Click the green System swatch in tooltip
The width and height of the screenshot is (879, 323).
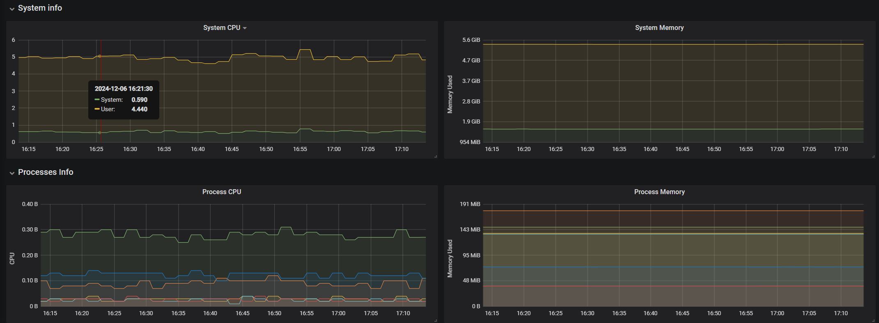(97, 100)
